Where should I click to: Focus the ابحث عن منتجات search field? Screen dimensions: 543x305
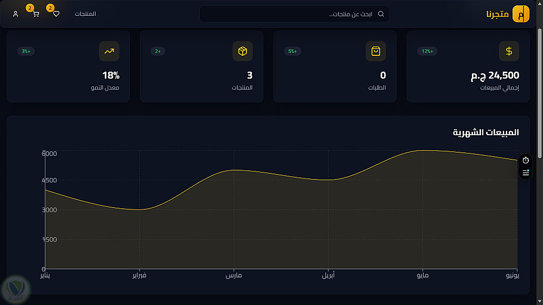point(294,14)
